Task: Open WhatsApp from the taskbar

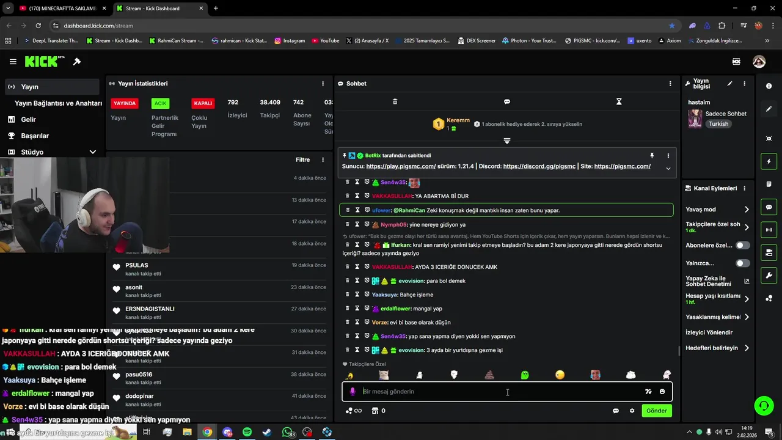Action: 288,432
